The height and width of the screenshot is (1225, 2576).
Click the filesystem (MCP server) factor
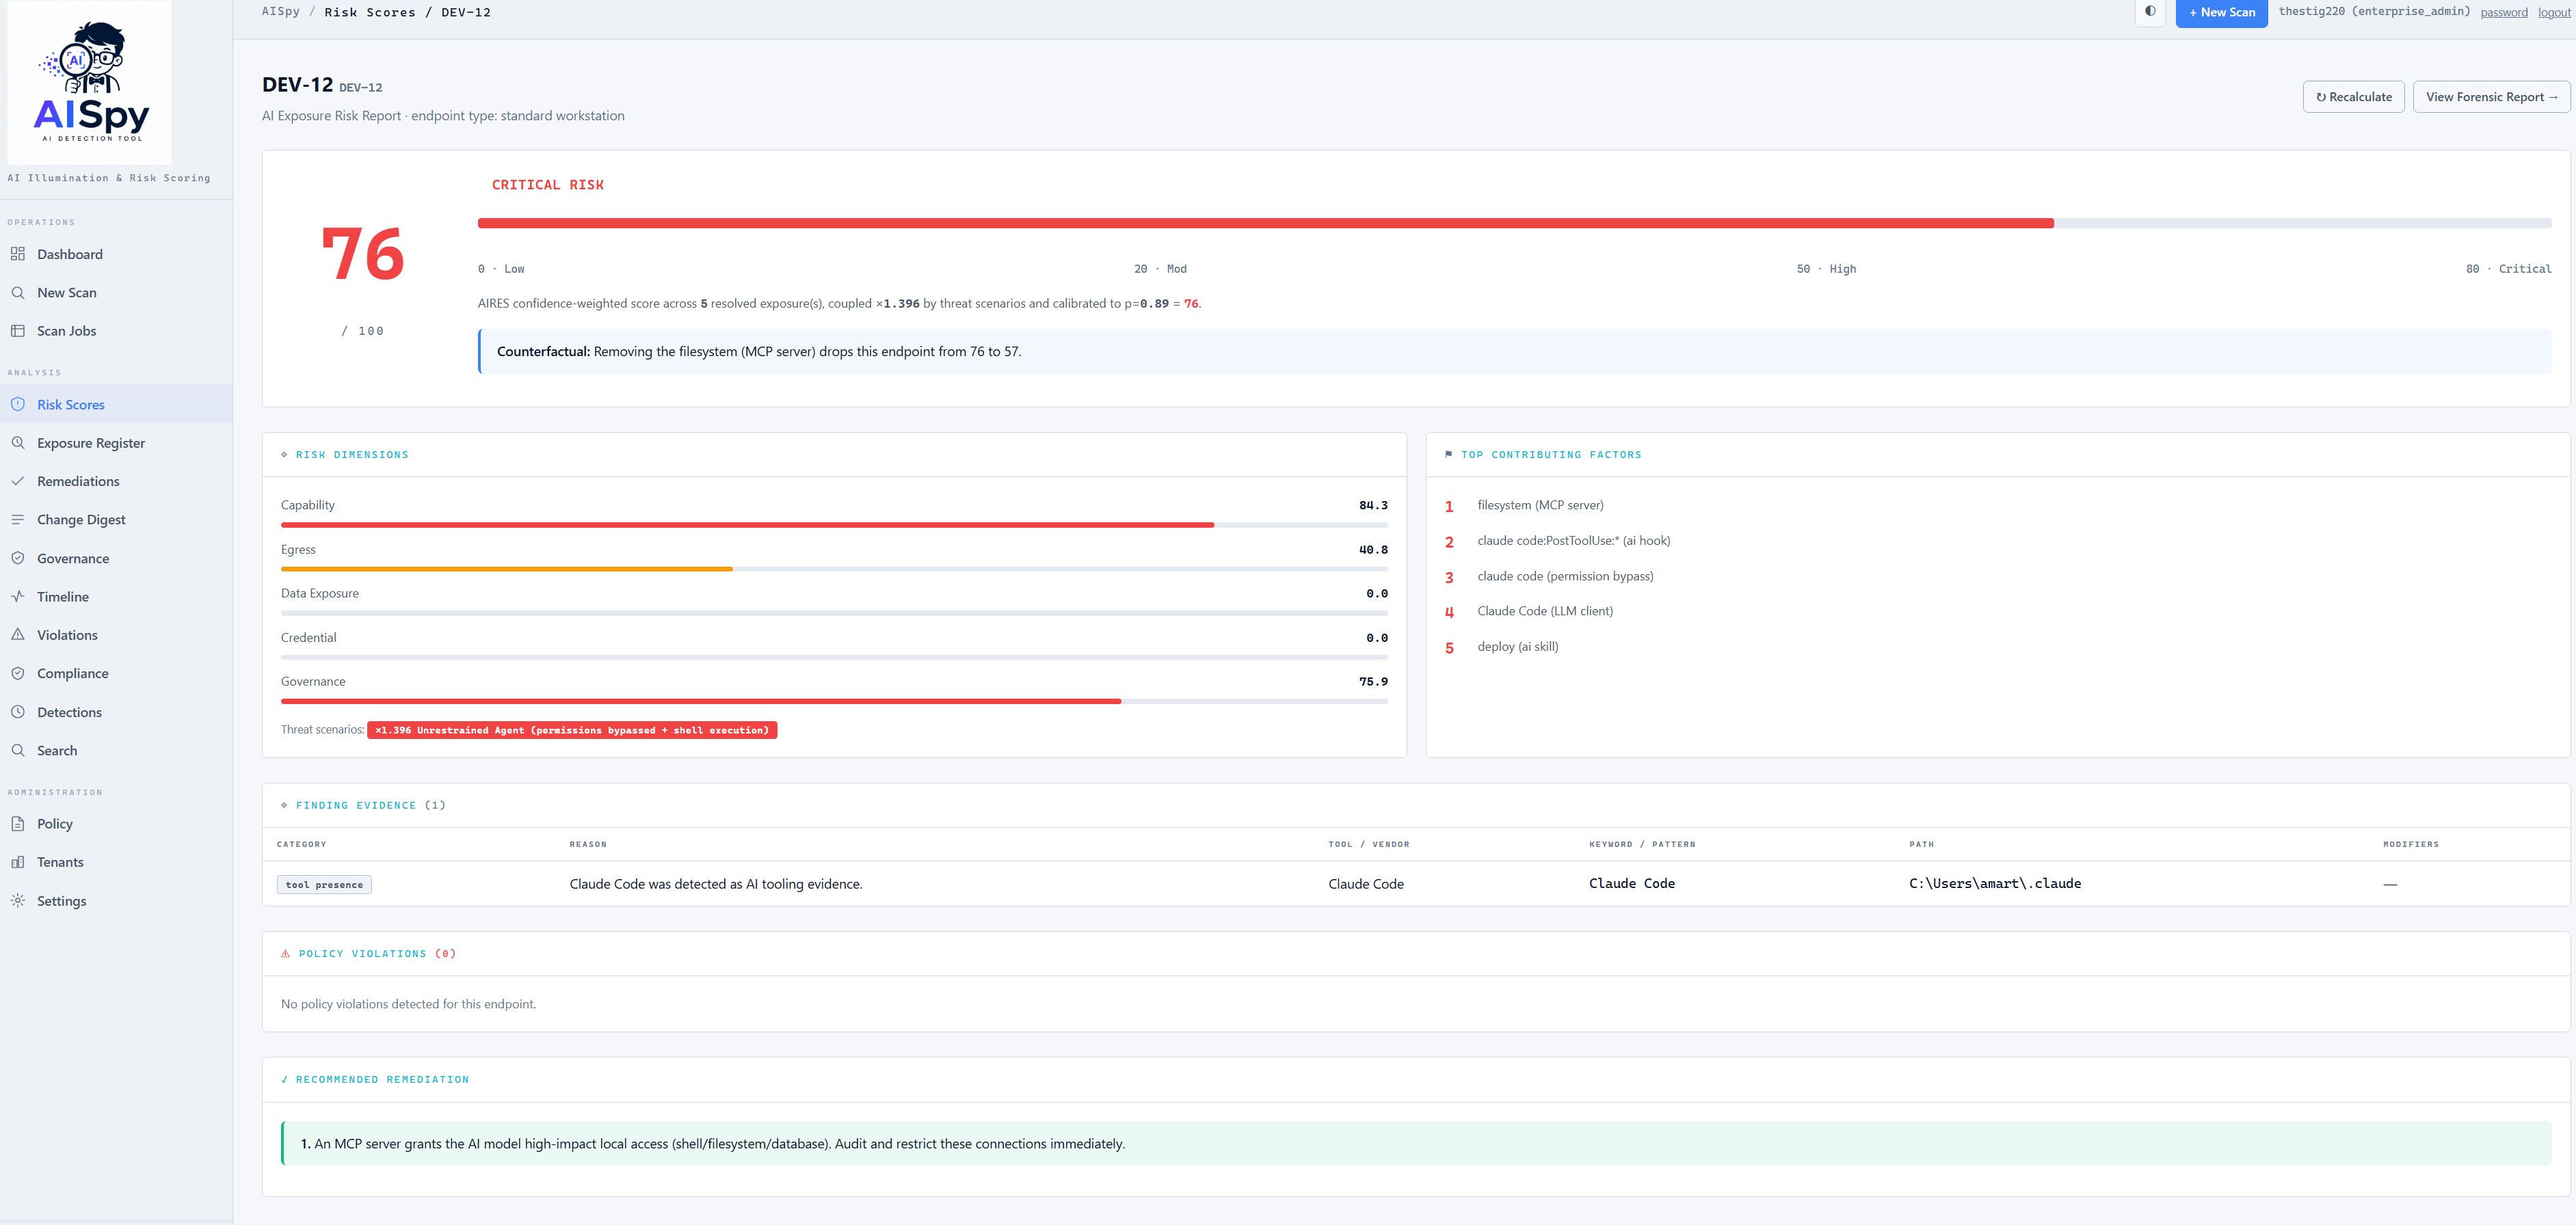tap(1540, 505)
